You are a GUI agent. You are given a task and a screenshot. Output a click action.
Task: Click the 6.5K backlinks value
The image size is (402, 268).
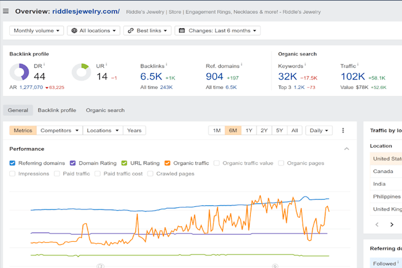click(151, 76)
